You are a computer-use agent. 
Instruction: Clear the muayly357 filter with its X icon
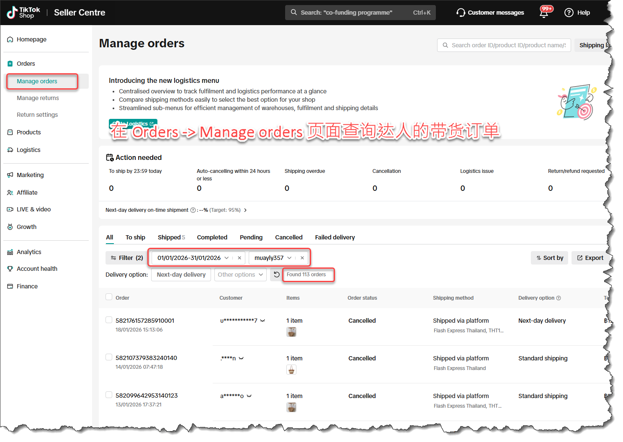pyautogui.click(x=302, y=258)
